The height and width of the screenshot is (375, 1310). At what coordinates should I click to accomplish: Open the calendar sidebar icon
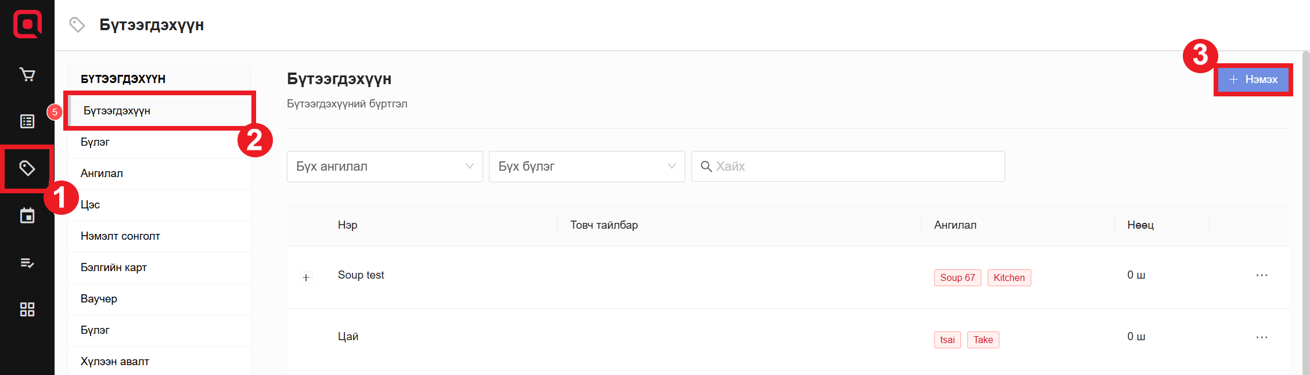click(x=27, y=216)
